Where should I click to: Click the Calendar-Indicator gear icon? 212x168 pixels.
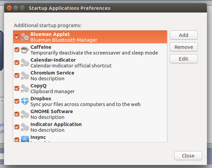click(x=25, y=63)
